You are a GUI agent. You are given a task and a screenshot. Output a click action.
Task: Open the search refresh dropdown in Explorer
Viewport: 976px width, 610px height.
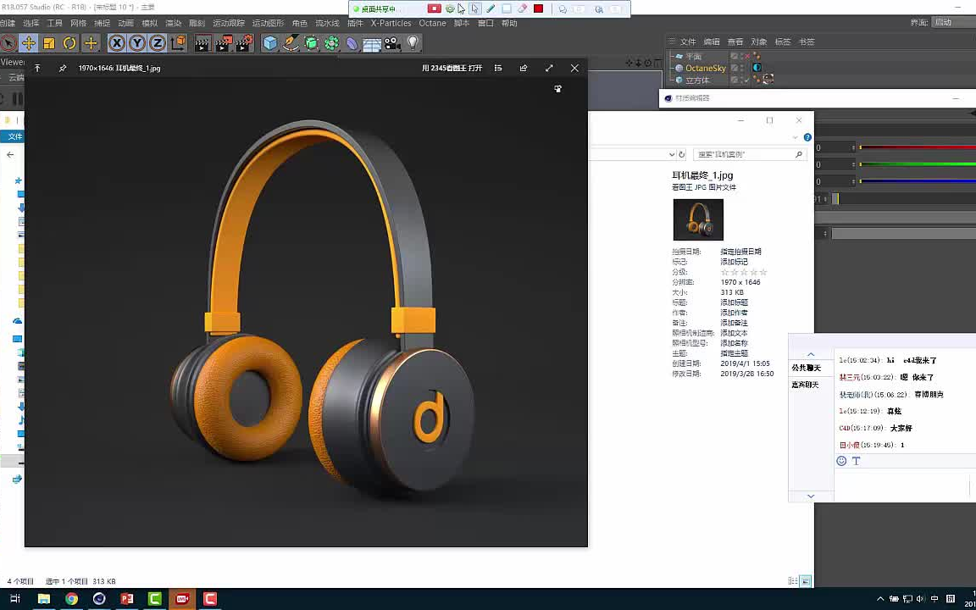672,155
